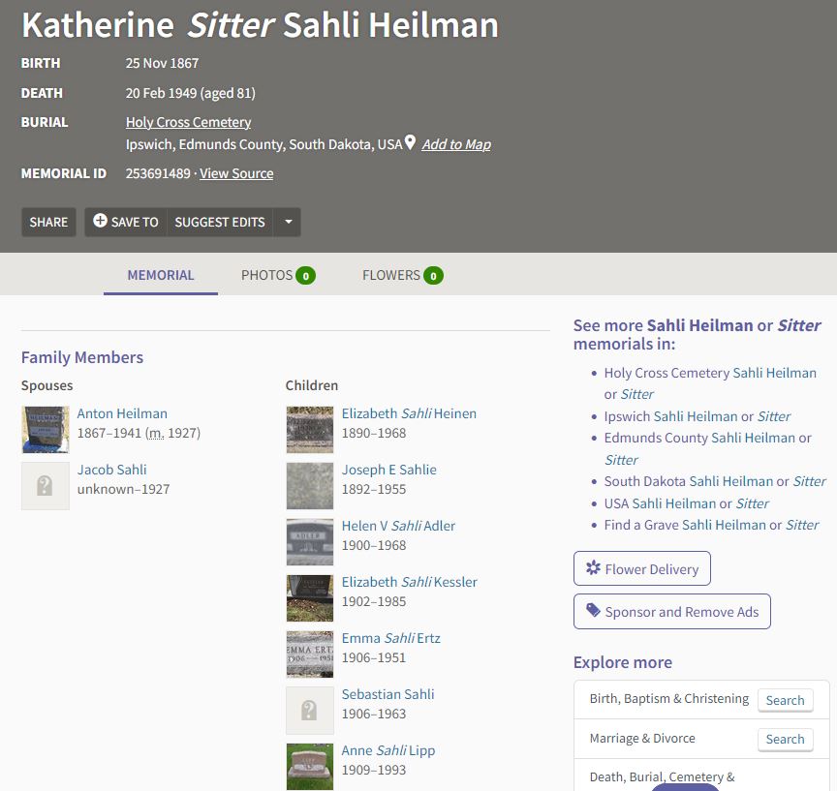
Task: Open Emma Sahli Ertz's memorial link
Action: [x=391, y=638]
